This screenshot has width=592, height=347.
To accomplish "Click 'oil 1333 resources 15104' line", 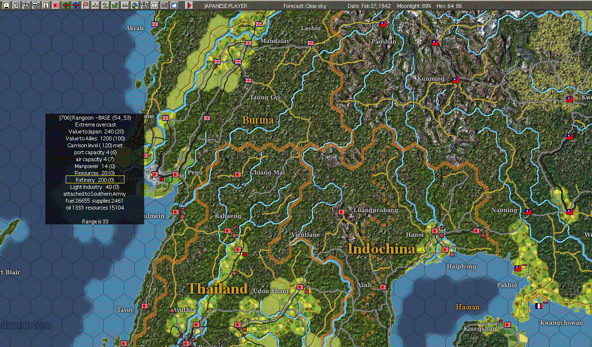I will coord(95,208).
